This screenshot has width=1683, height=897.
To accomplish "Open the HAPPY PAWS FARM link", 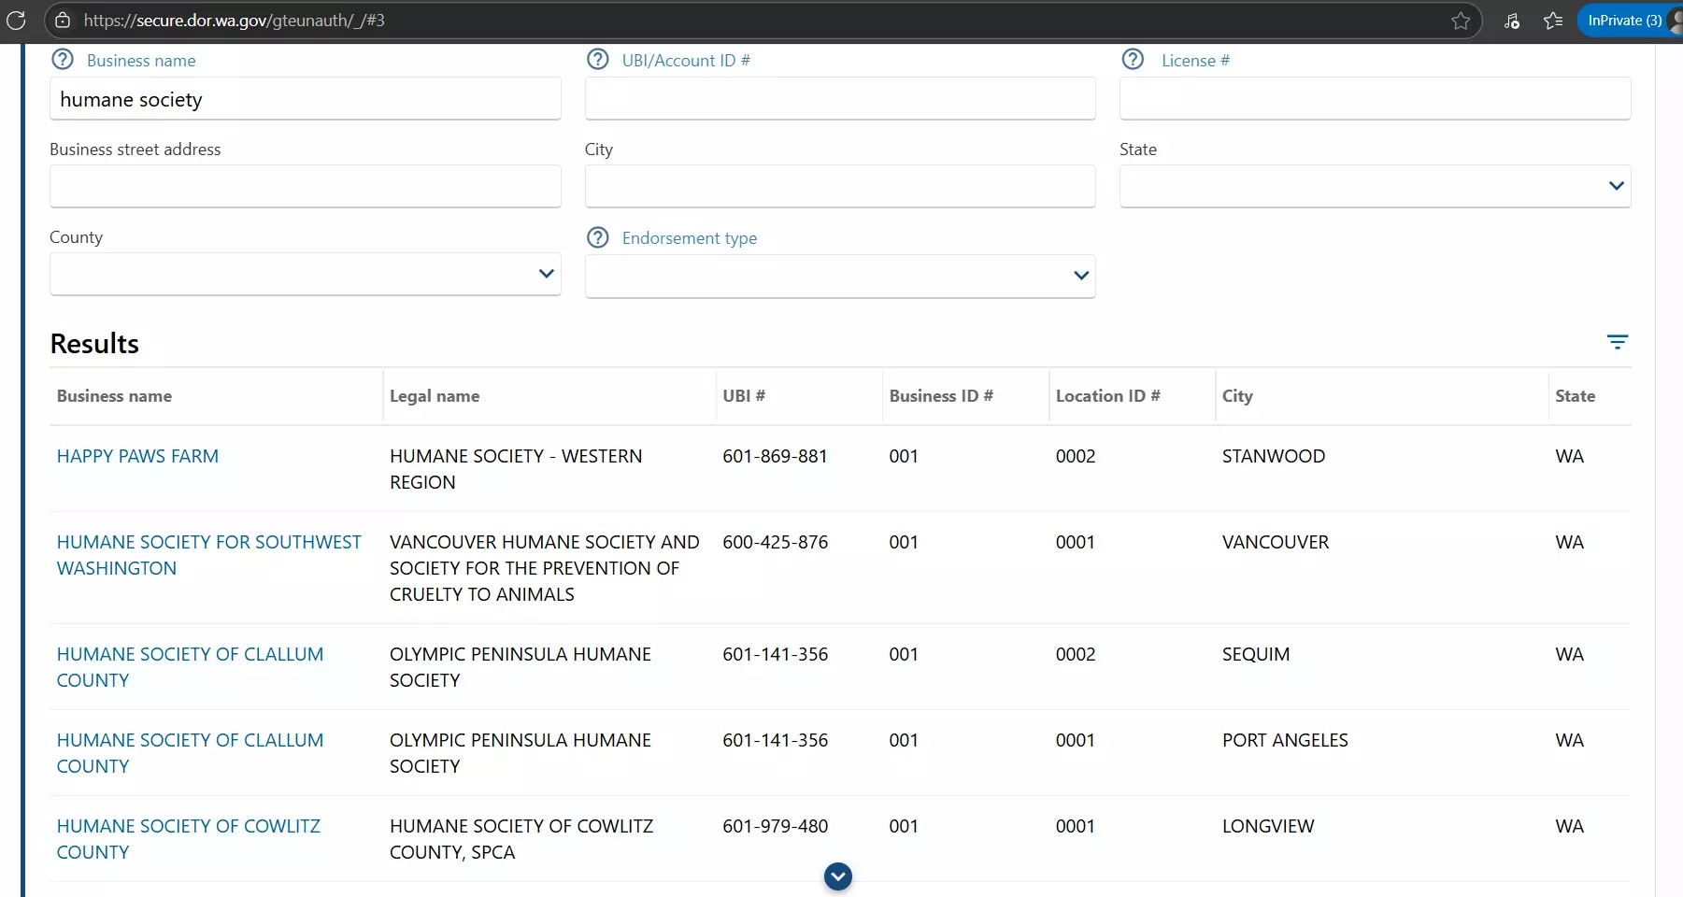I will [137, 456].
